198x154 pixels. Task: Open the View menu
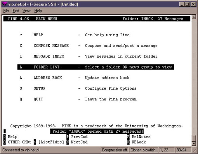point(26,11)
